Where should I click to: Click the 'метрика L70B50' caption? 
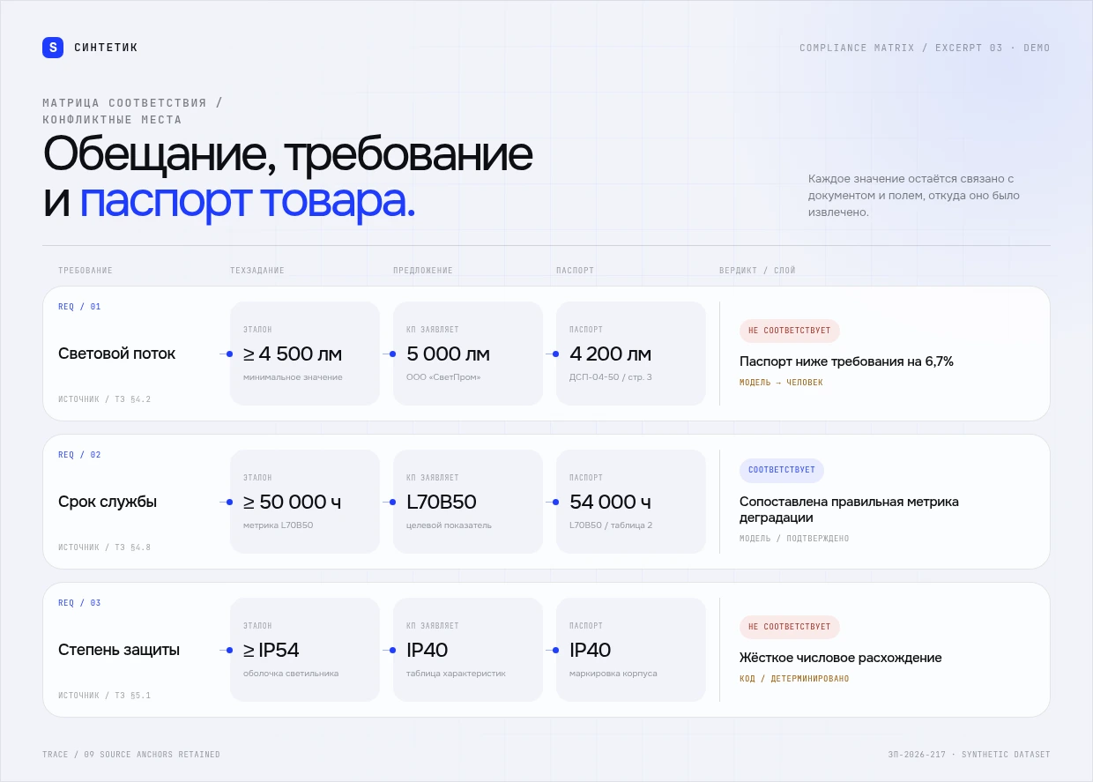(279, 525)
